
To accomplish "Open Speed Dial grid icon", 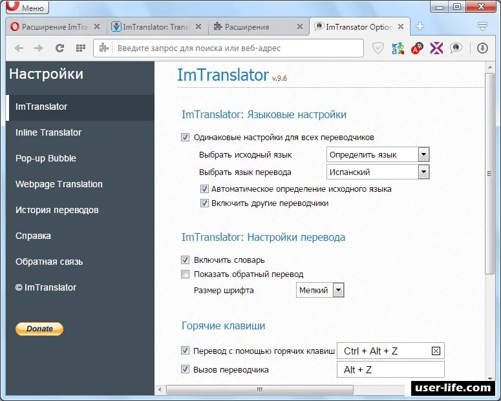I will pos(81,48).
